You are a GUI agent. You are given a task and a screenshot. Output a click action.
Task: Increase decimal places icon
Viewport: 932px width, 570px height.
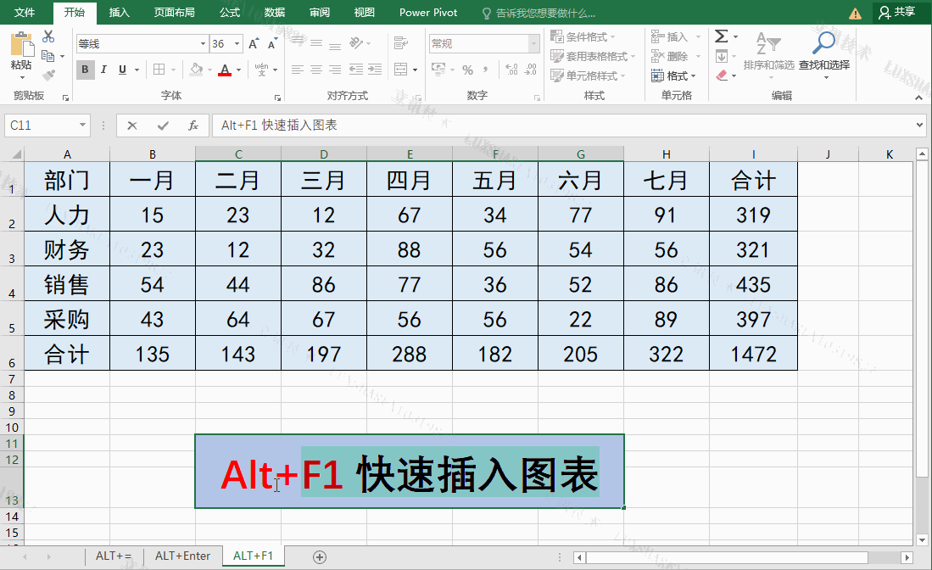[511, 70]
